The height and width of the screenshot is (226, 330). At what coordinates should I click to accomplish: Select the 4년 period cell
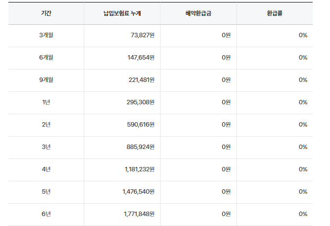(46, 169)
